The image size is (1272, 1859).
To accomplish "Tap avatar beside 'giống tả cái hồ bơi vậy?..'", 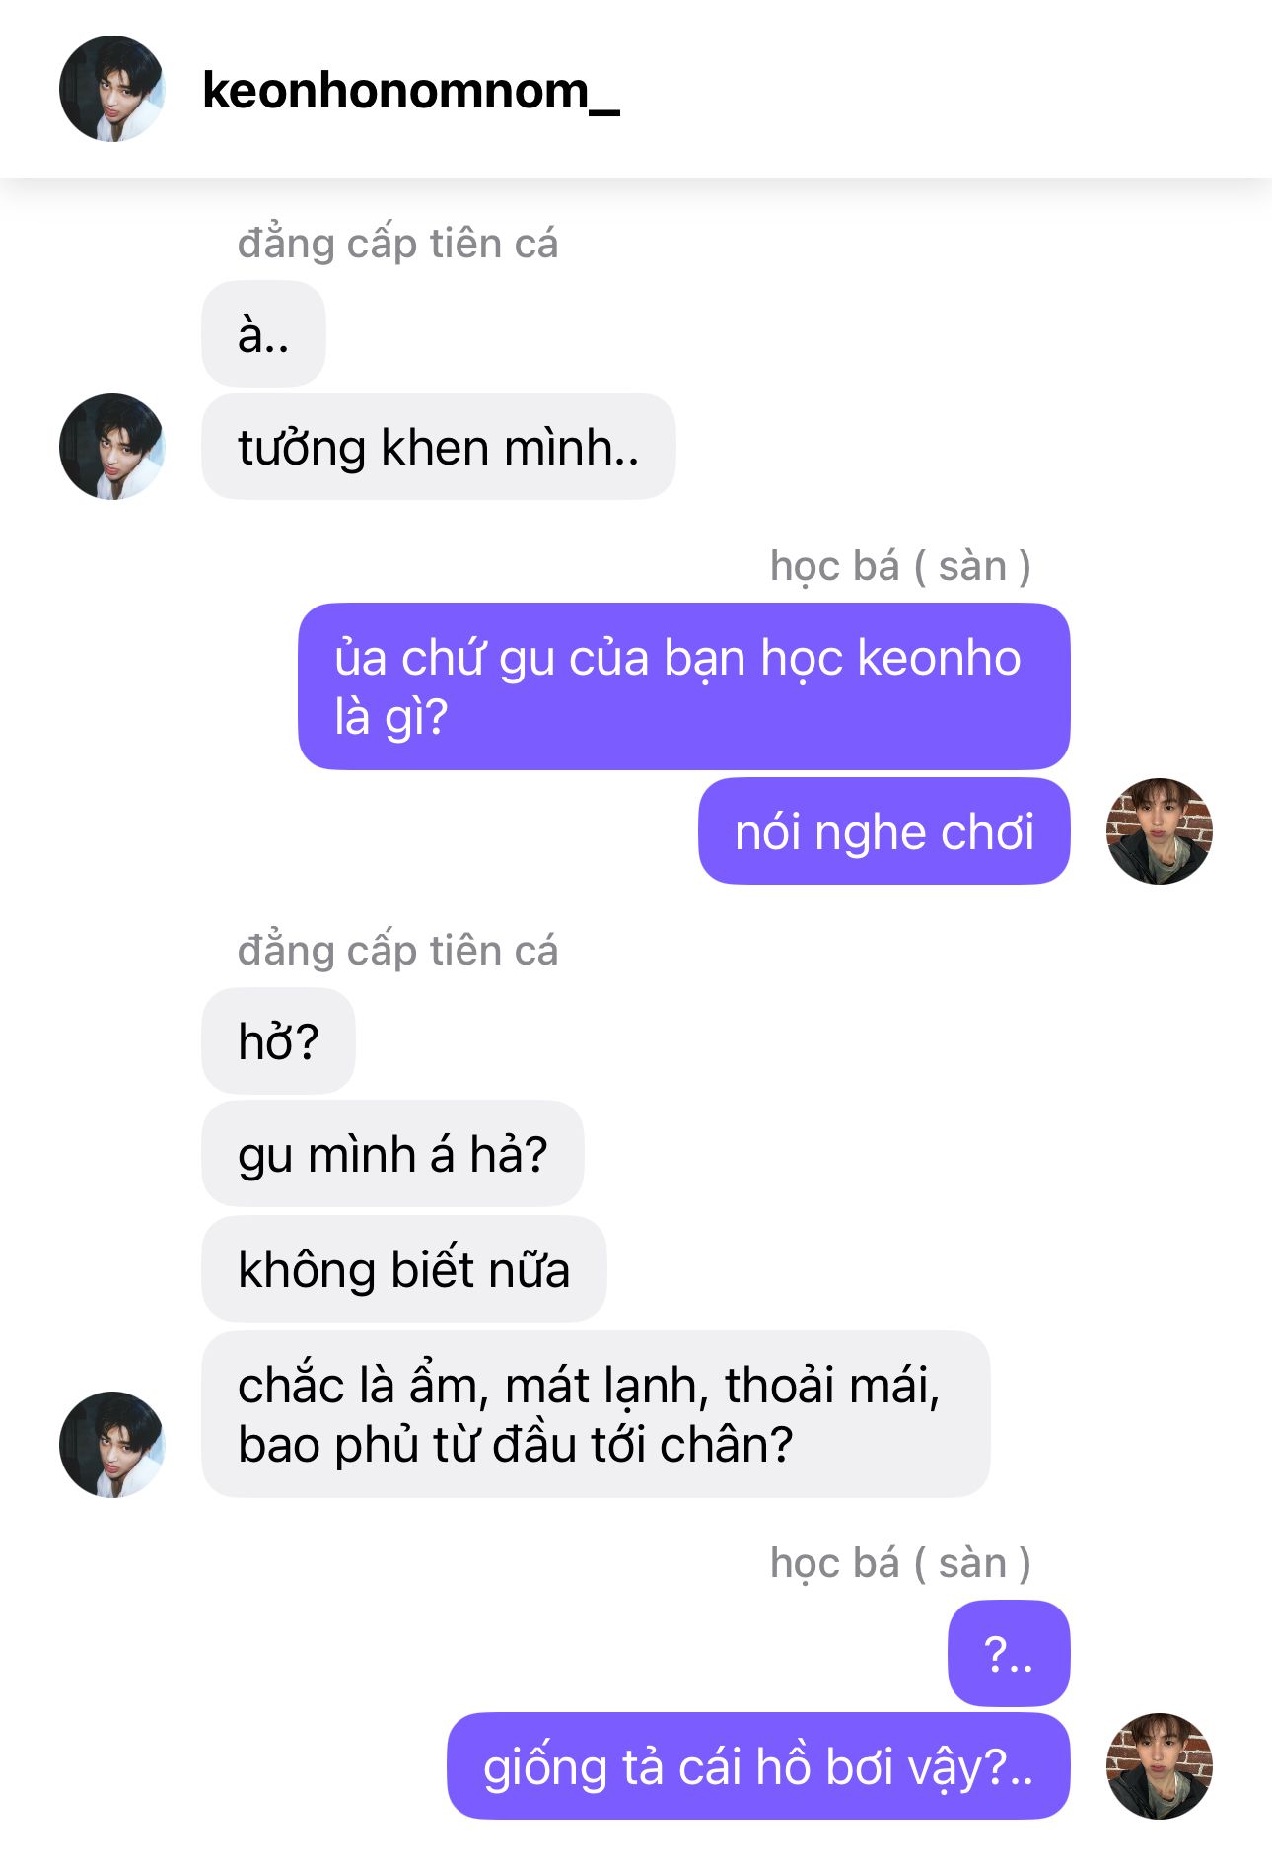I will point(1159,1766).
